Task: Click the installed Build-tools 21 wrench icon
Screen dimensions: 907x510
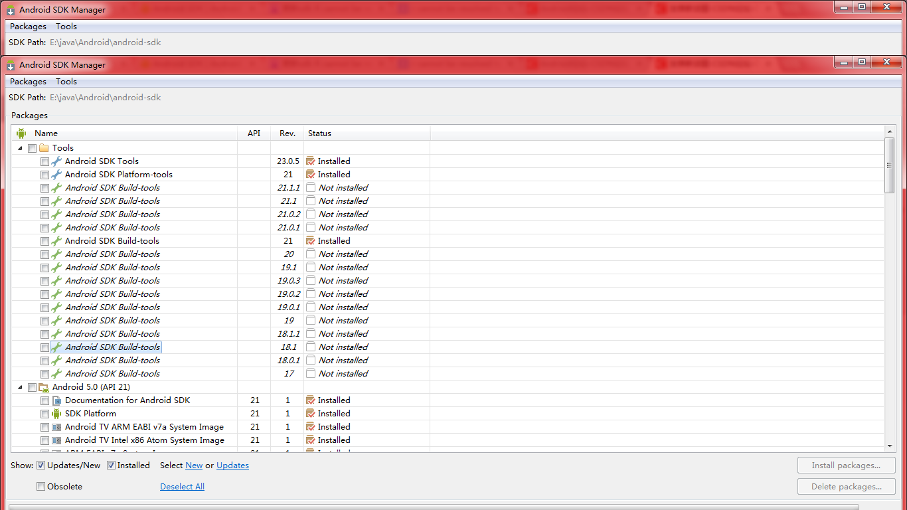Action: 56,241
